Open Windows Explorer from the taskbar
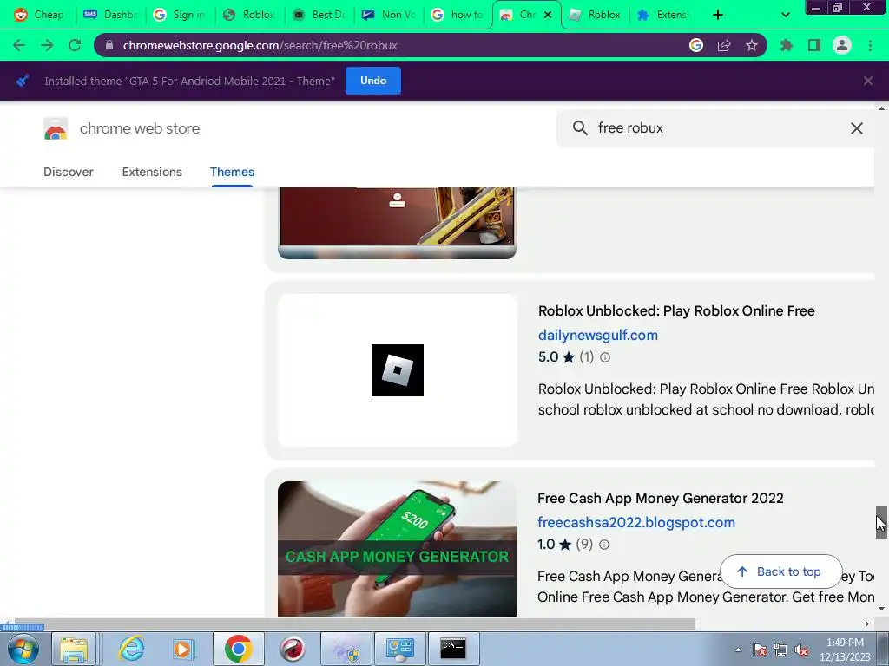 74,649
